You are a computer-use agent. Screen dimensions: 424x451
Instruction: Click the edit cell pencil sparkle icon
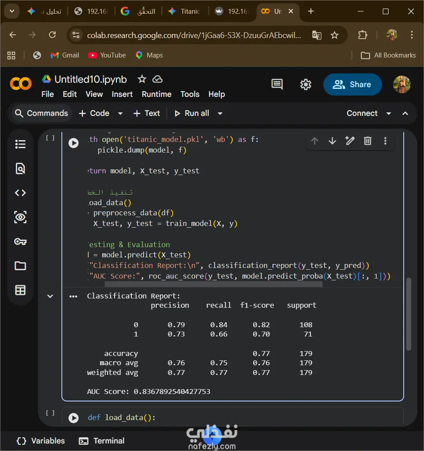pos(350,141)
